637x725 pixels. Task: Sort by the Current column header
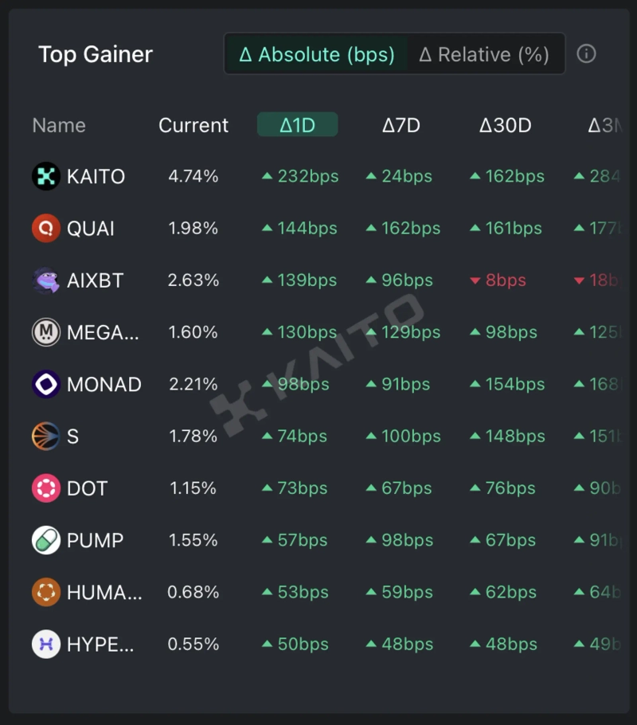[193, 125]
